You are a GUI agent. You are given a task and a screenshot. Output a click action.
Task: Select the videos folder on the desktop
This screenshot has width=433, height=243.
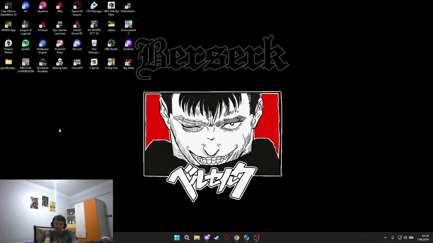pos(111,26)
